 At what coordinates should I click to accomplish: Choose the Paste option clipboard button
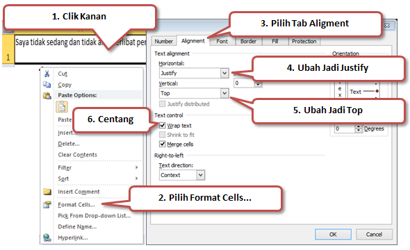62,107
